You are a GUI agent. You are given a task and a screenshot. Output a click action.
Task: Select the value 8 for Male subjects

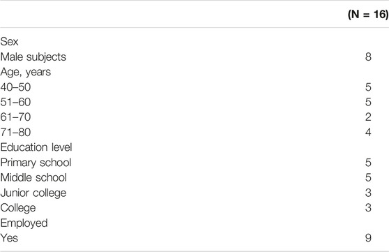pos(368,57)
